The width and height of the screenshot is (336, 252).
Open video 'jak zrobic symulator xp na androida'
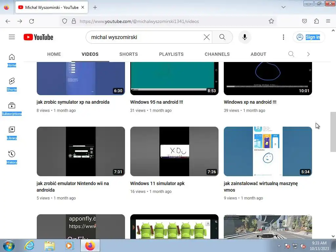(x=73, y=102)
